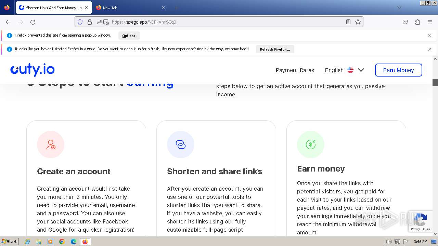Open Google Chrome from taskbar
The height and width of the screenshot is (246, 438).
[x=62, y=242]
